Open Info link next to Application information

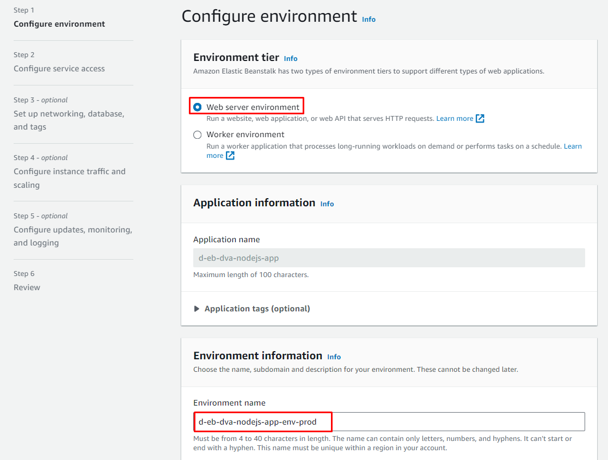click(x=327, y=204)
